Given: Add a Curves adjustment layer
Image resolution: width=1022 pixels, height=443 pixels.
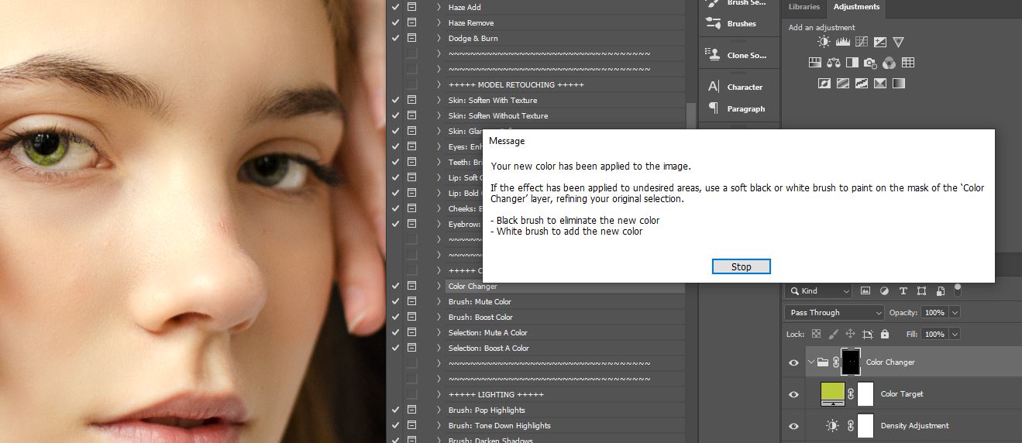Looking at the screenshot, I should (x=861, y=42).
